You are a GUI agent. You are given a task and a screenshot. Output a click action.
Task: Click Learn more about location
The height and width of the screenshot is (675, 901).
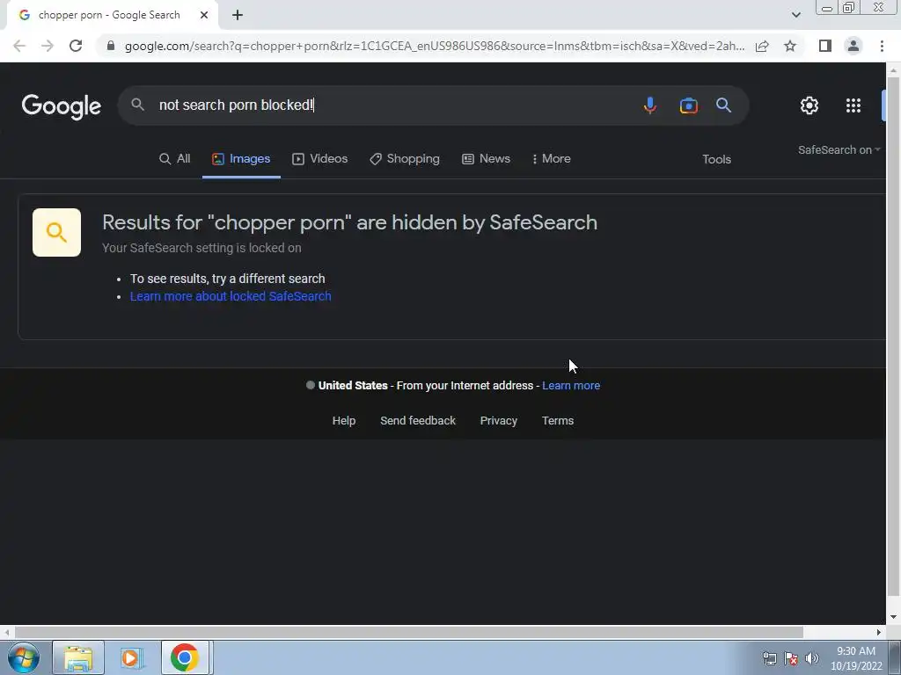click(x=571, y=386)
